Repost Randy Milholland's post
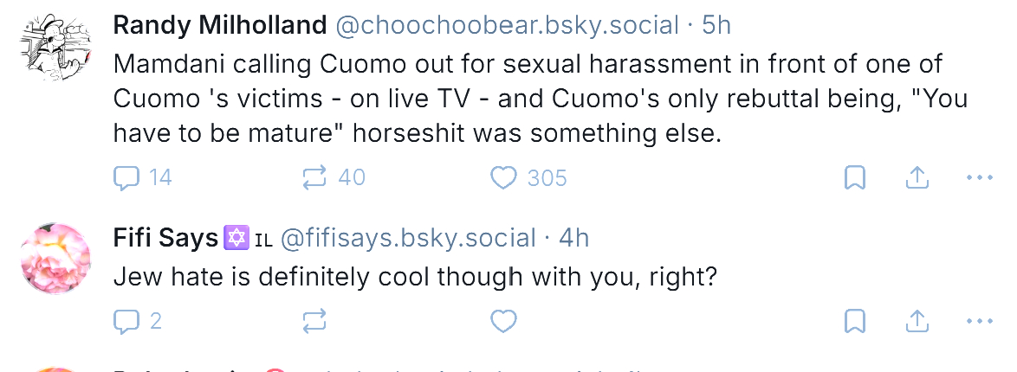This screenshot has width=1017, height=372. [x=314, y=178]
